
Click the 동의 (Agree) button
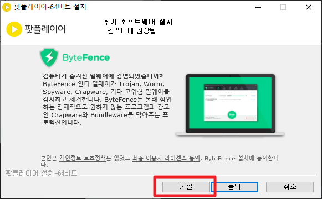coord(234,187)
